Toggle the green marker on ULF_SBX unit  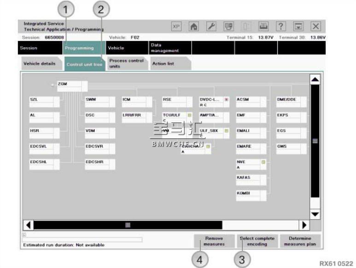[226, 131]
